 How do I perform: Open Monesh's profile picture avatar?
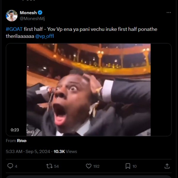[12, 15]
